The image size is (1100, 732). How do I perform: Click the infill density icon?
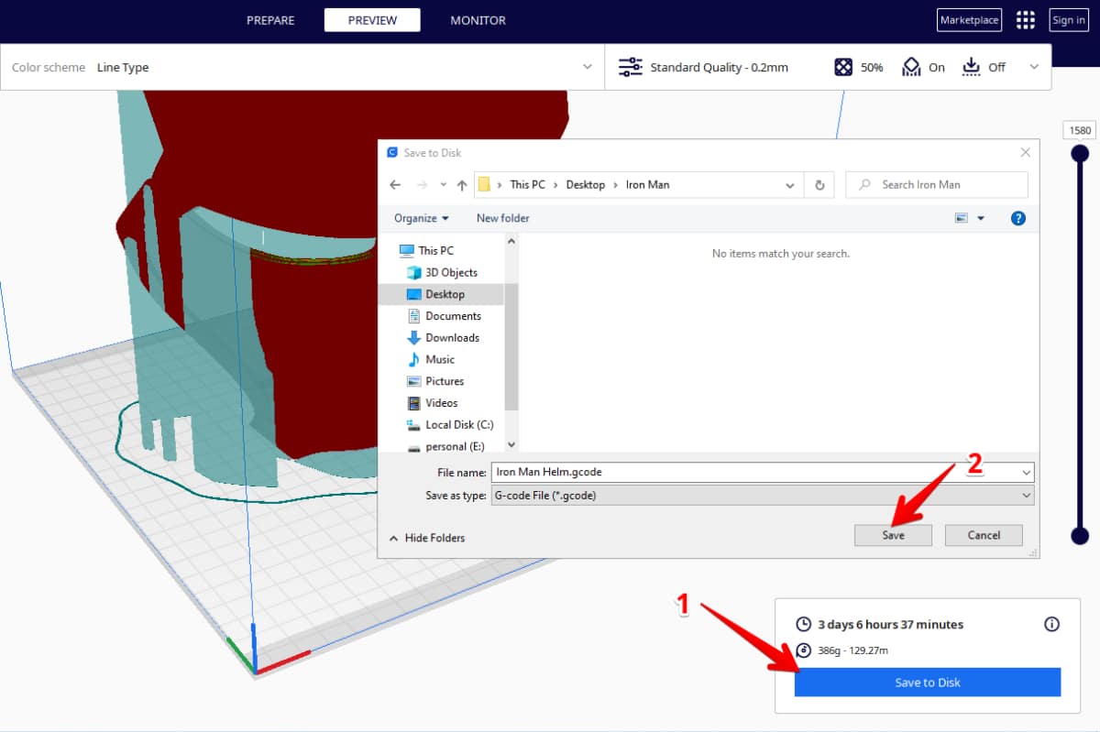pos(843,67)
